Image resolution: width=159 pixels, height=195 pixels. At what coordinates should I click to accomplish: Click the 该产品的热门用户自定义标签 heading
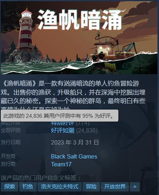pyautogui.click(x=41, y=178)
